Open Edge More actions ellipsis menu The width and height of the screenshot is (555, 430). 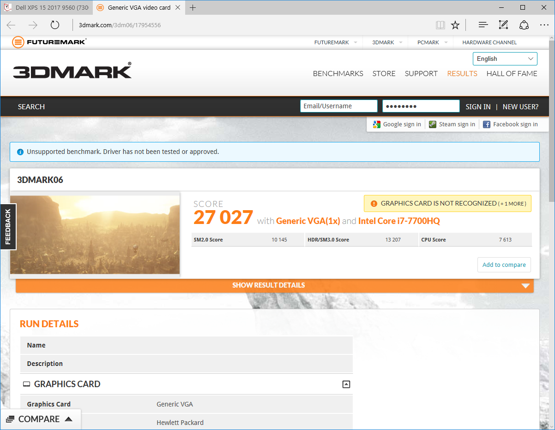(544, 25)
